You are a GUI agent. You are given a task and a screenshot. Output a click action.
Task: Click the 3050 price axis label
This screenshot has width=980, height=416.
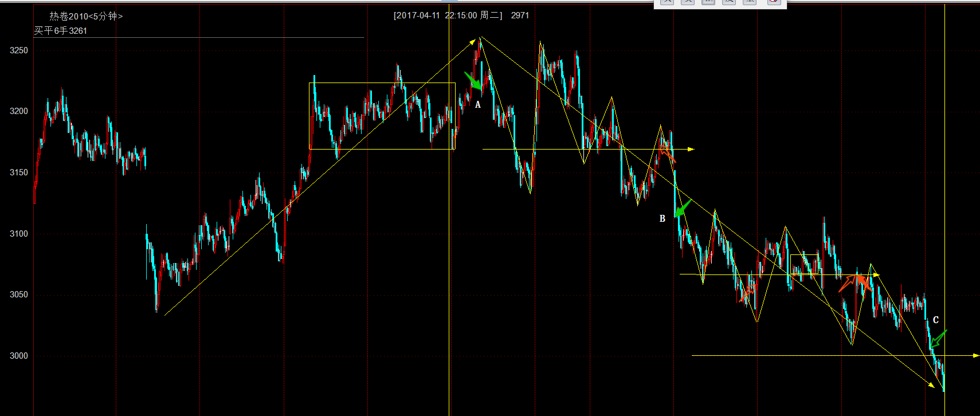[x=19, y=295]
